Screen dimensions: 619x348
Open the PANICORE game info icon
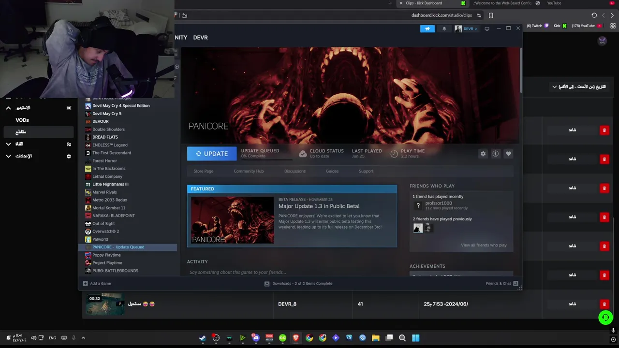[x=495, y=154]
